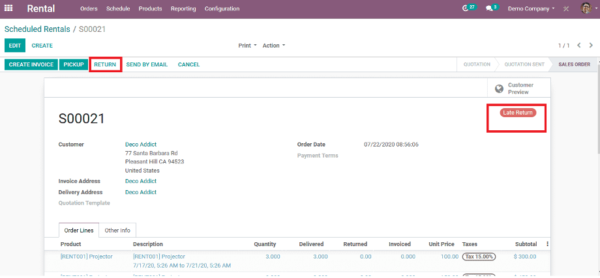Switch to the Other Info tab

117,230
